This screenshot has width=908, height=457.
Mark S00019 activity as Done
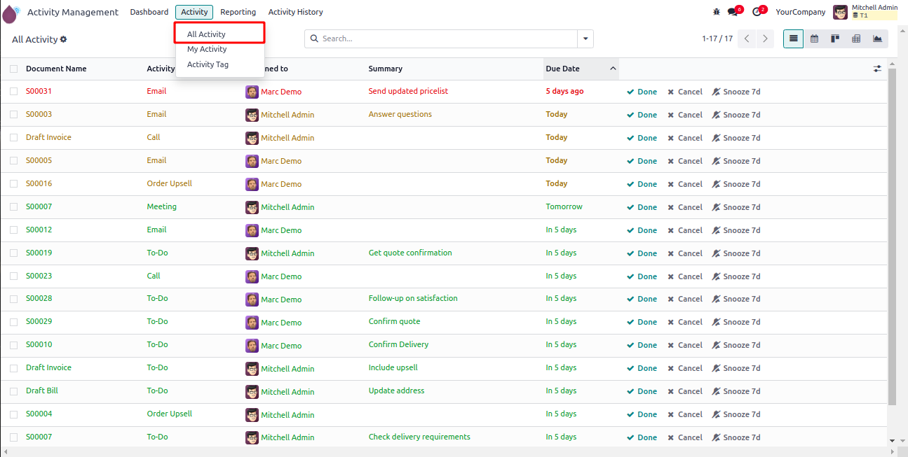click(x=642, y=253)
